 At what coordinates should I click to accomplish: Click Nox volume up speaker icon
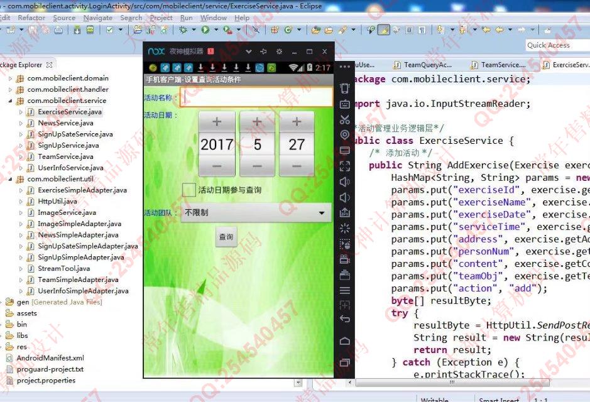tap(345, 182)
